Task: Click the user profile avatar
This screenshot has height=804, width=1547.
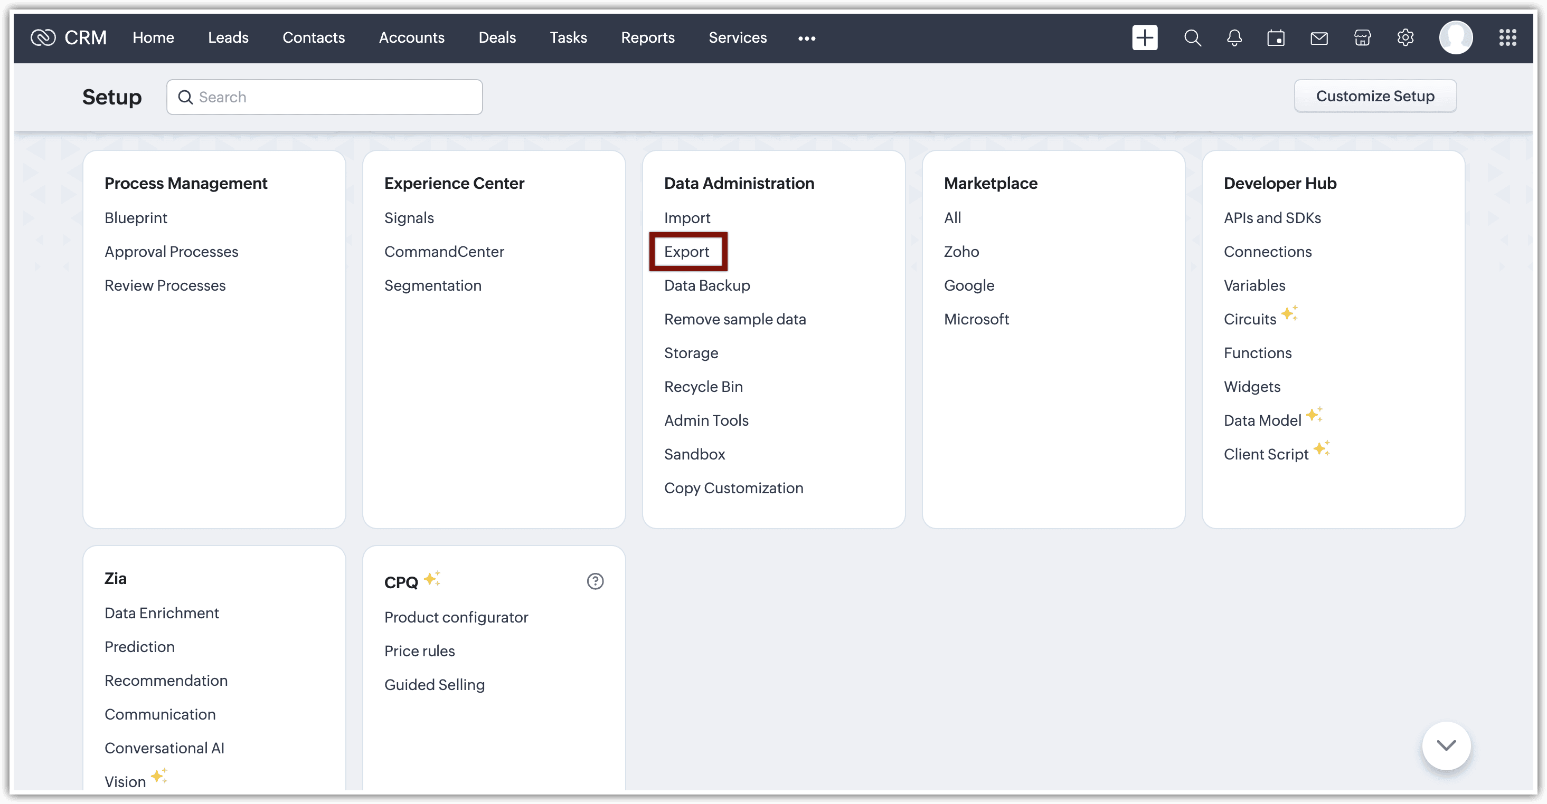Action: [1456, 38]
